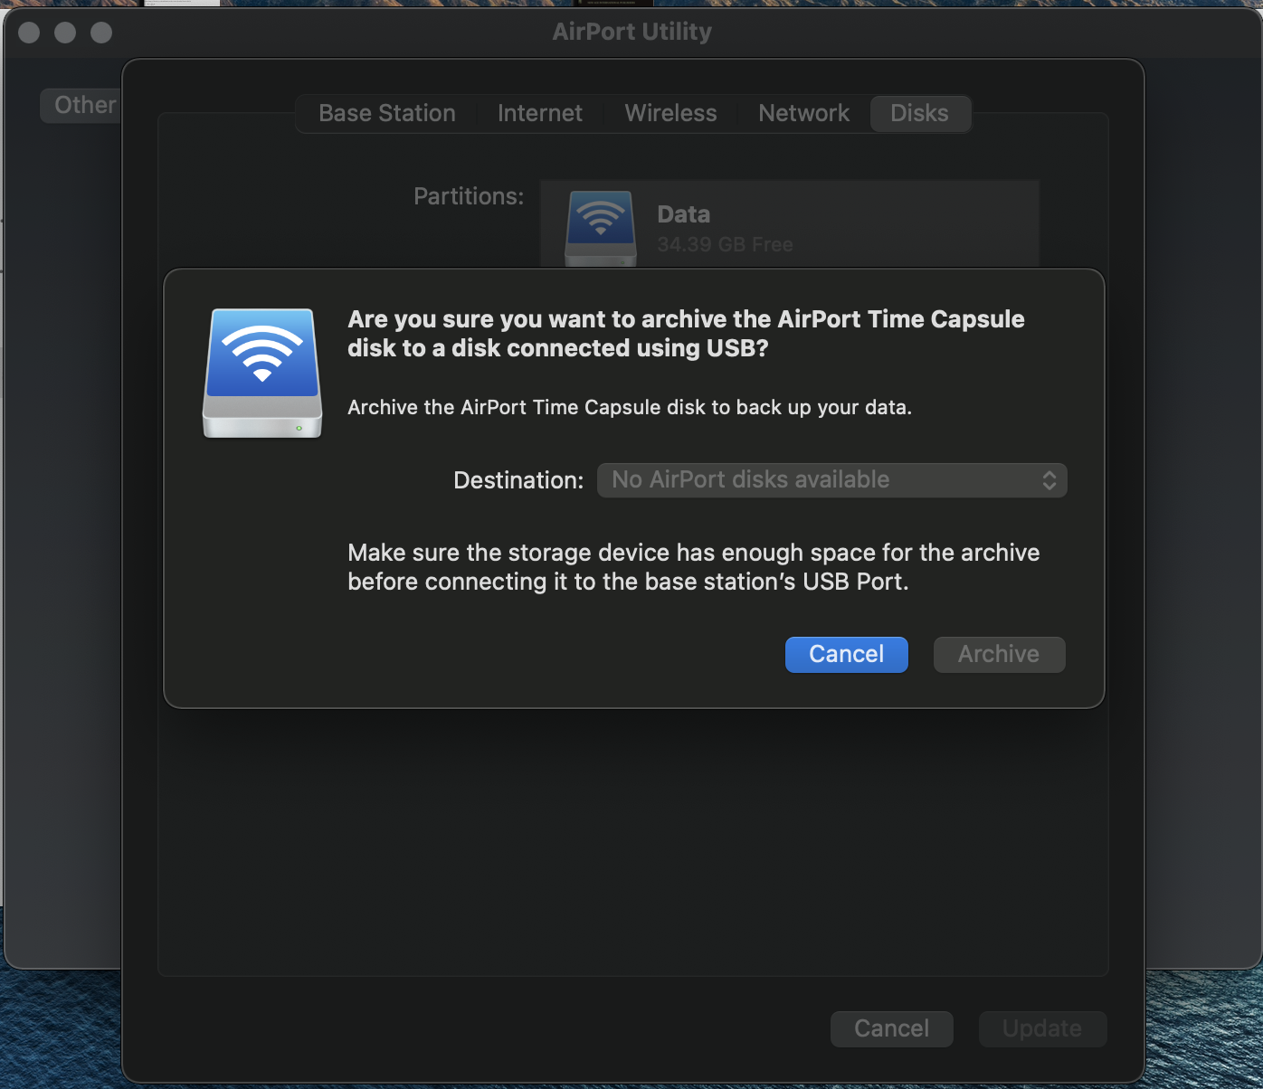Open the Destination dropdown menu
This screenshot has width=1263, height=1089.
[832, 480]
